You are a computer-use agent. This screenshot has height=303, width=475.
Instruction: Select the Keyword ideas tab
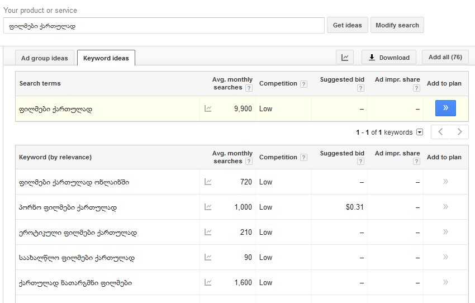coord(106,58)
